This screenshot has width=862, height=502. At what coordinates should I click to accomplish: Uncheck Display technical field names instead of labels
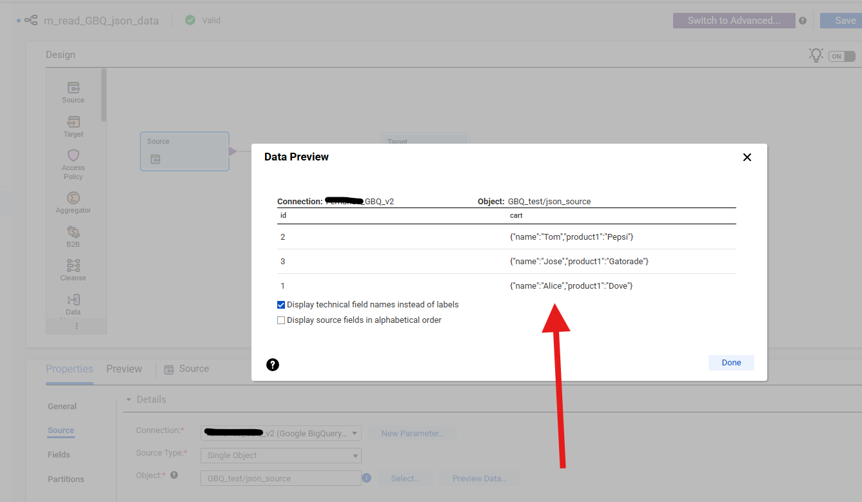pos(281,305)
